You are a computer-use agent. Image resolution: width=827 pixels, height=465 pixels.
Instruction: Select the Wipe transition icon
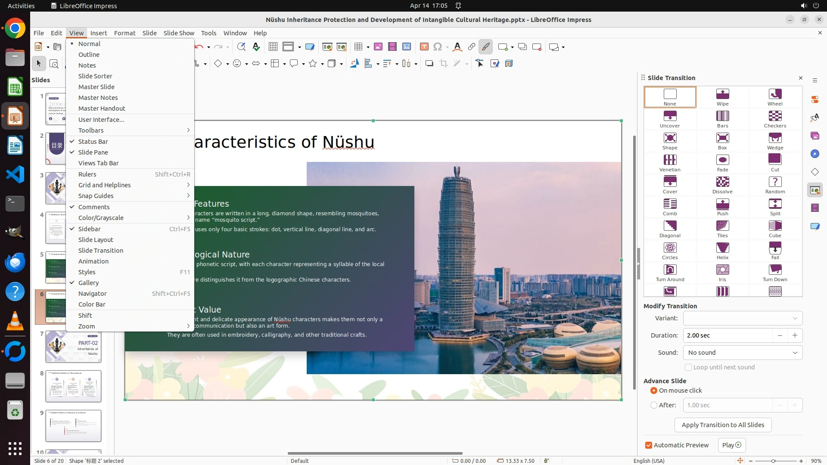point(722,96)
